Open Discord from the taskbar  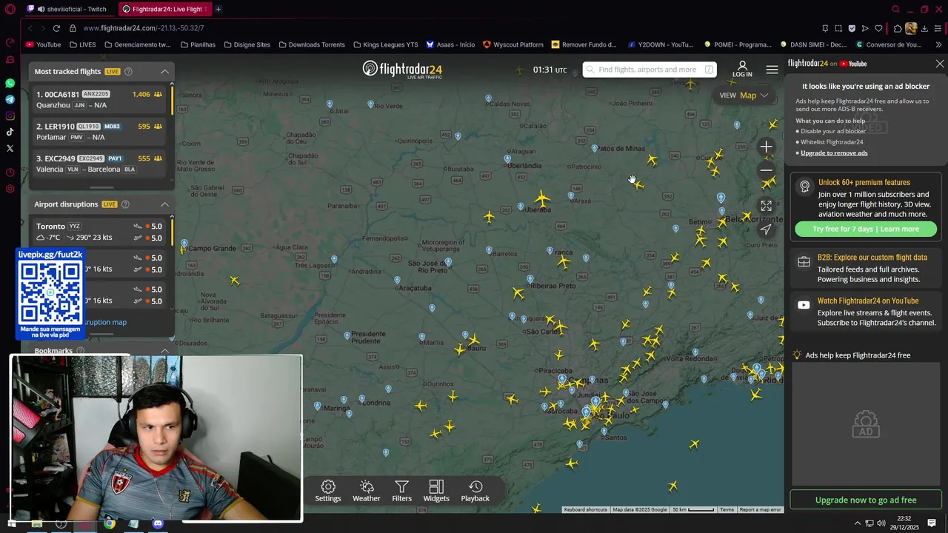(157, 523)
